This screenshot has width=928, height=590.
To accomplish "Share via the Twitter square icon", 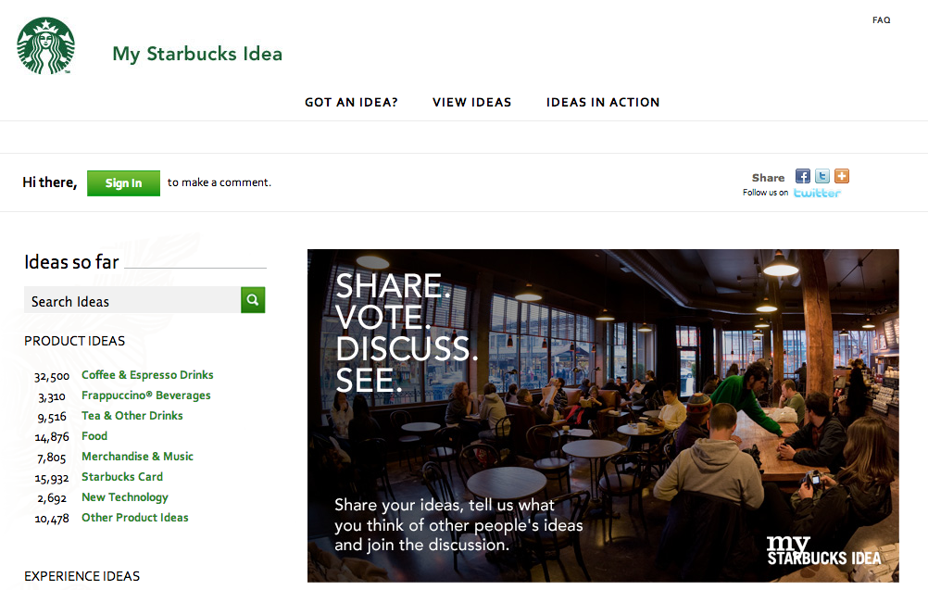I will pyautogui.click(x=822, y=176).
